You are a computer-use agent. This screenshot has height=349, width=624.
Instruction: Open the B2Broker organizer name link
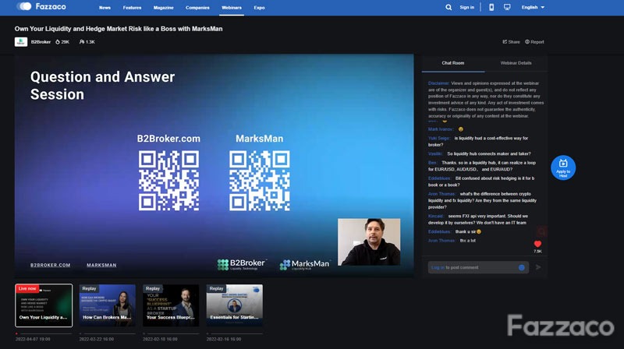coord(41,42)
